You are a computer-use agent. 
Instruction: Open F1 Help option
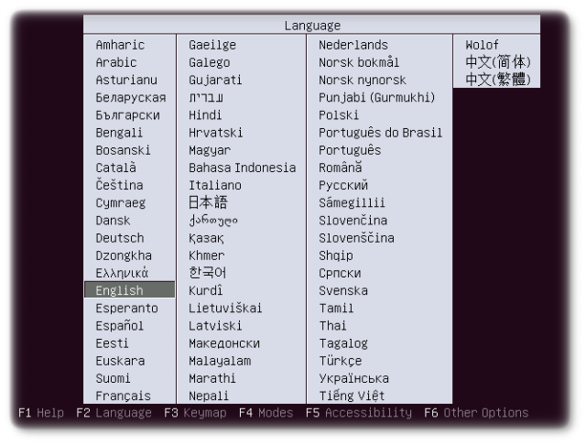click(41, 413)
